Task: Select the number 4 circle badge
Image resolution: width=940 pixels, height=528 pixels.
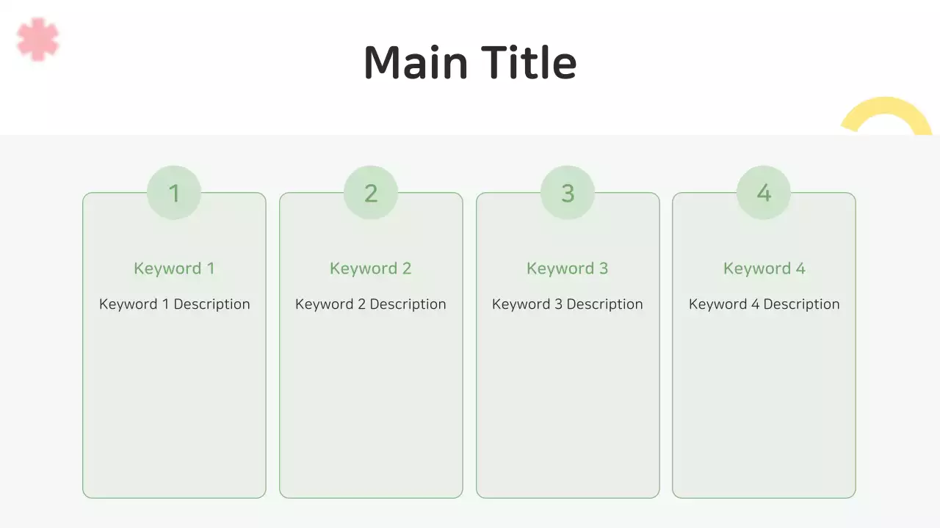Action: (764, 193)
